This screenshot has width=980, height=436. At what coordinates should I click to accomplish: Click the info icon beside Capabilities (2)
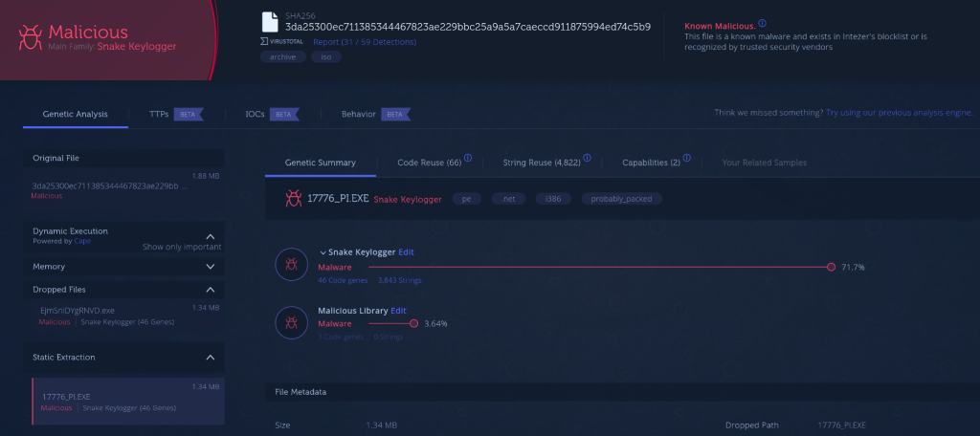click(687, 158)
